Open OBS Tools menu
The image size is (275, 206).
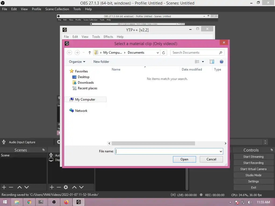77,9
